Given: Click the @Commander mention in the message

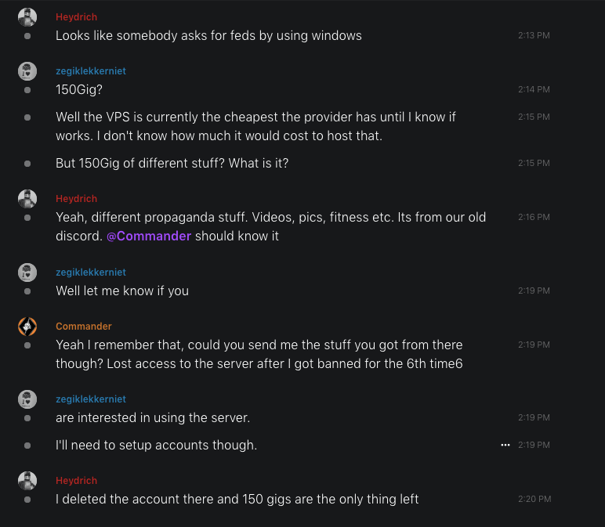Looking at the screenshot, I should (149, 236).
